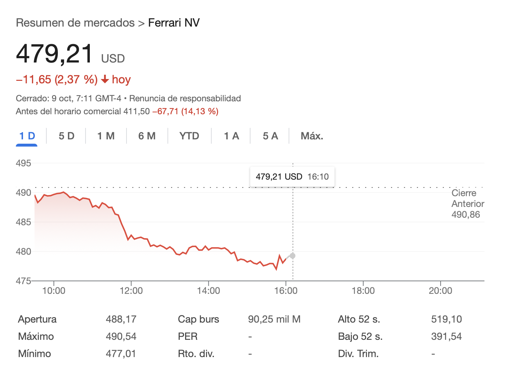Show the 1 A chart range
This screenshot has height=370, width=524.
click(x=231, y=136)
